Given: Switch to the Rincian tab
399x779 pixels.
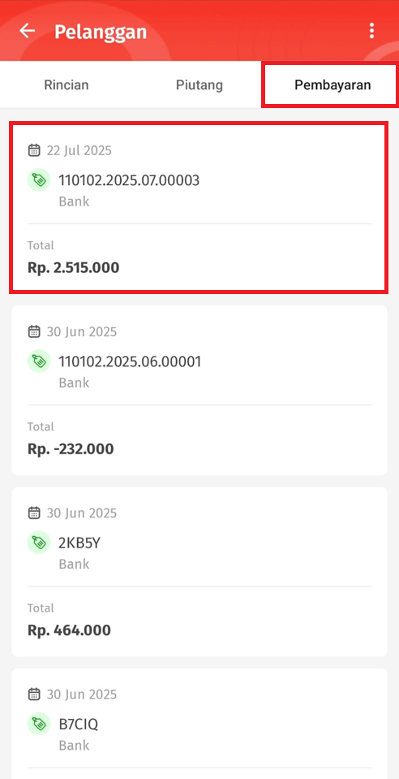Looking at the screenshot, I should click(66, 85).
